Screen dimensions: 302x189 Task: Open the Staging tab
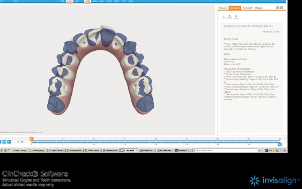(258, 8)
